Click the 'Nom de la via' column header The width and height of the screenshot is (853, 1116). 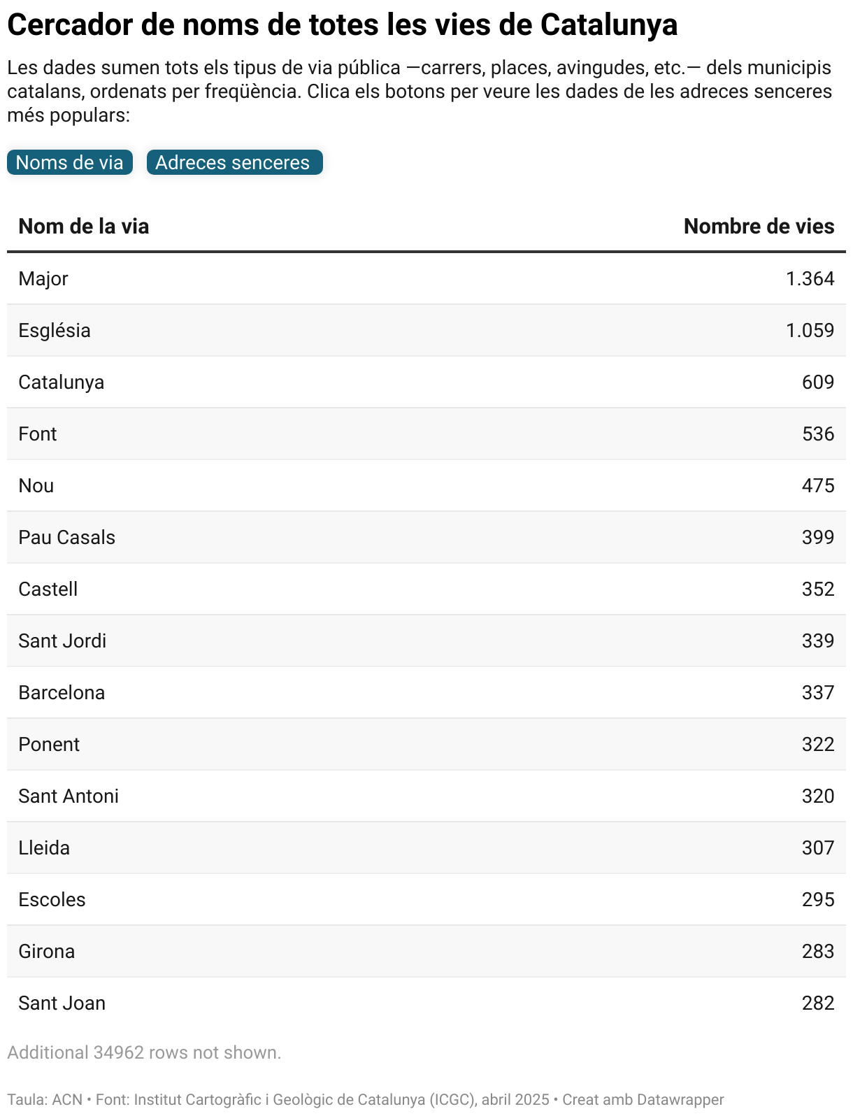[x=83, y=226]
